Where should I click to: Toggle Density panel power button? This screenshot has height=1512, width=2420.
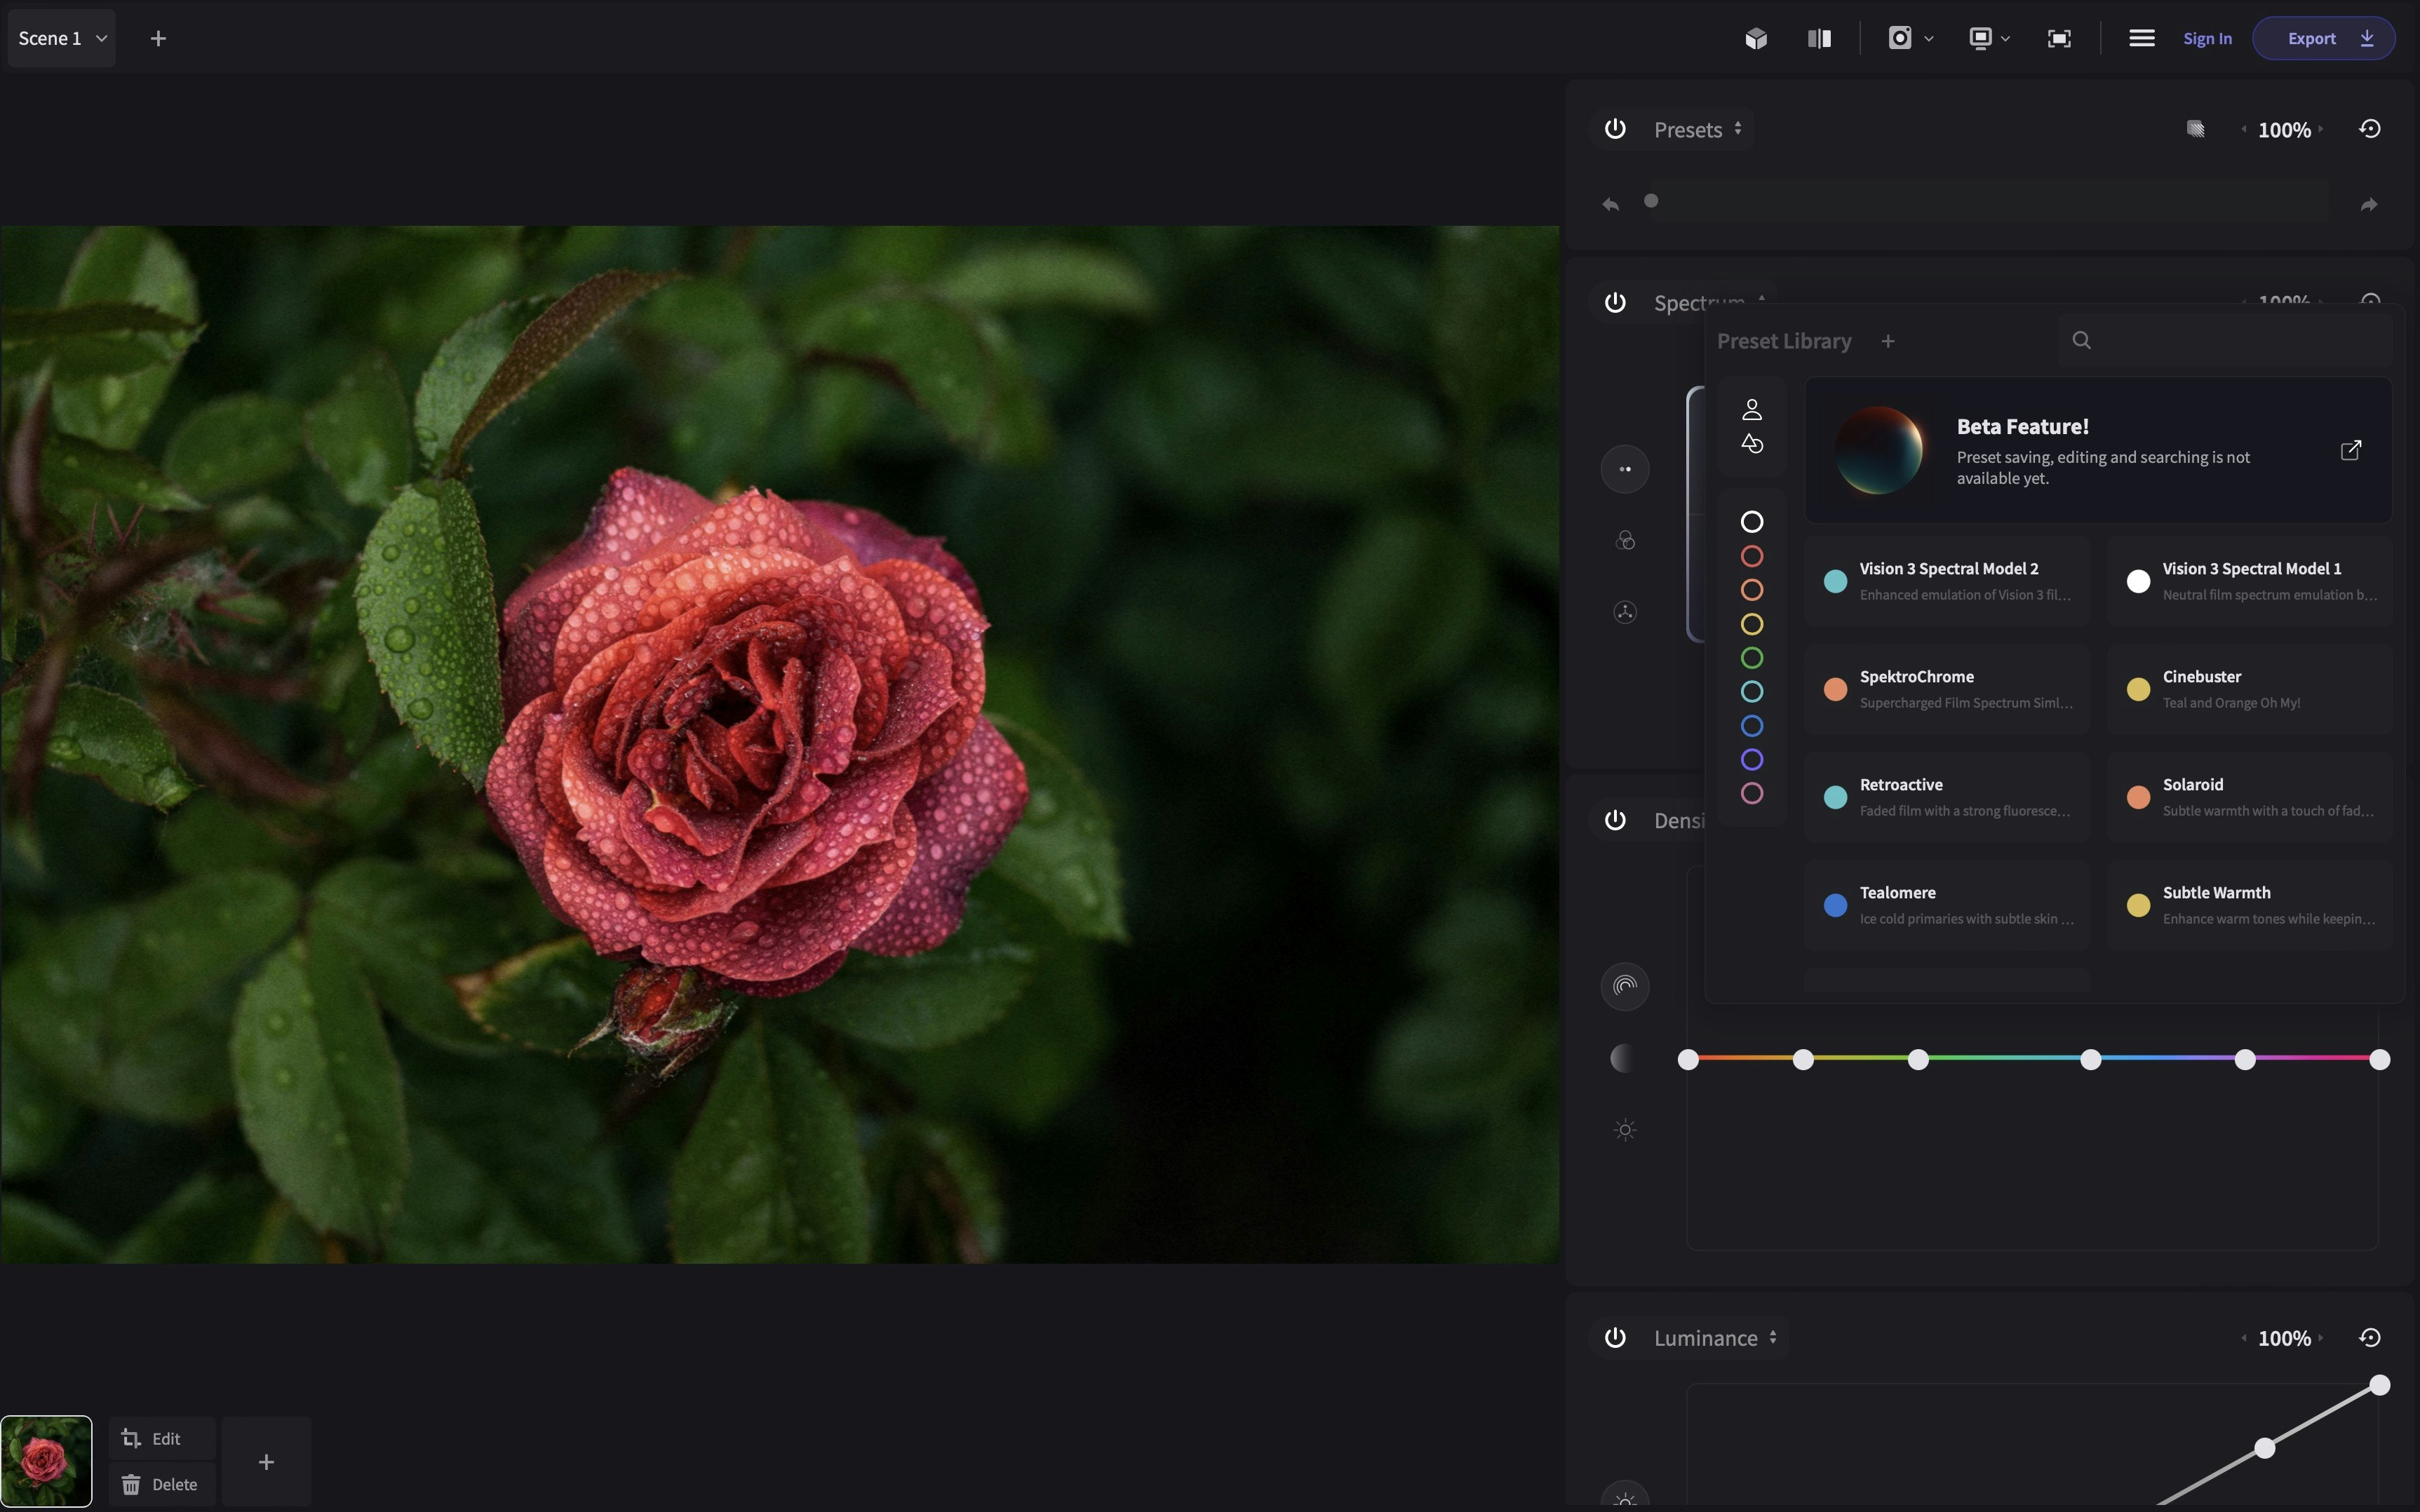click(1615, 821)
